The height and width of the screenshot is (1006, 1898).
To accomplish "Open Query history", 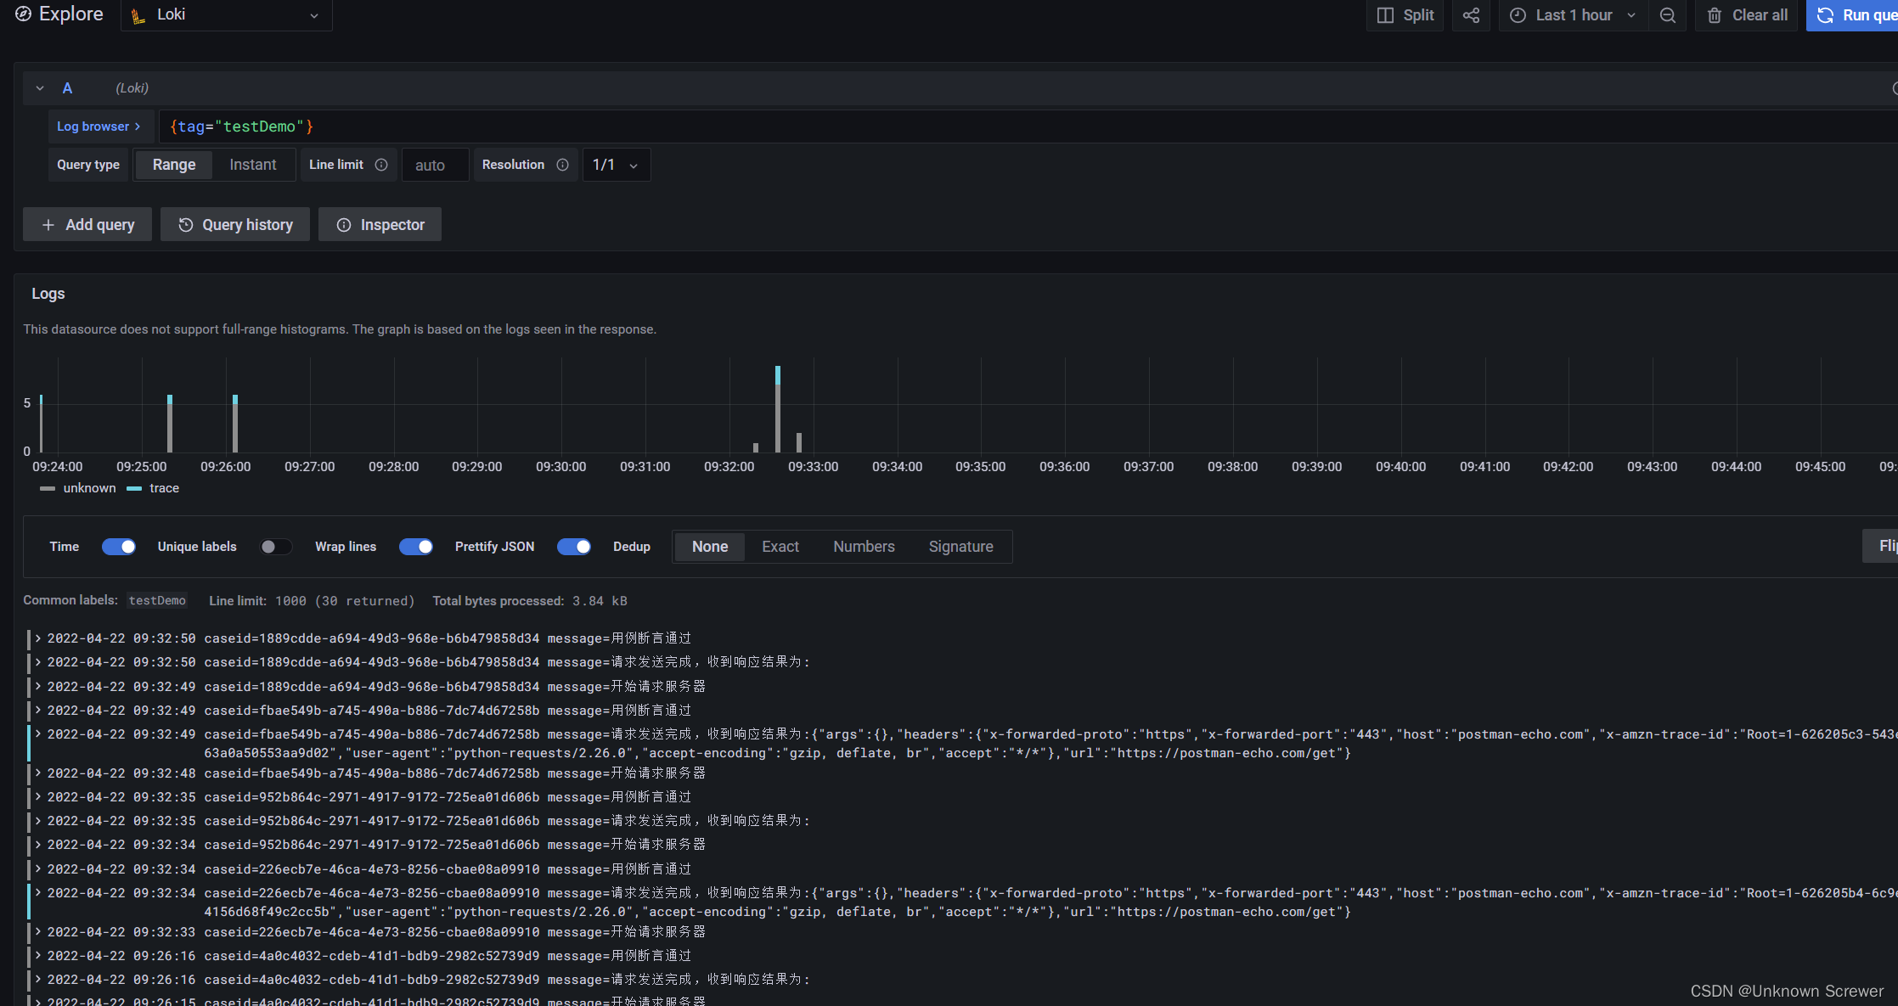I will tap(235, 225).
